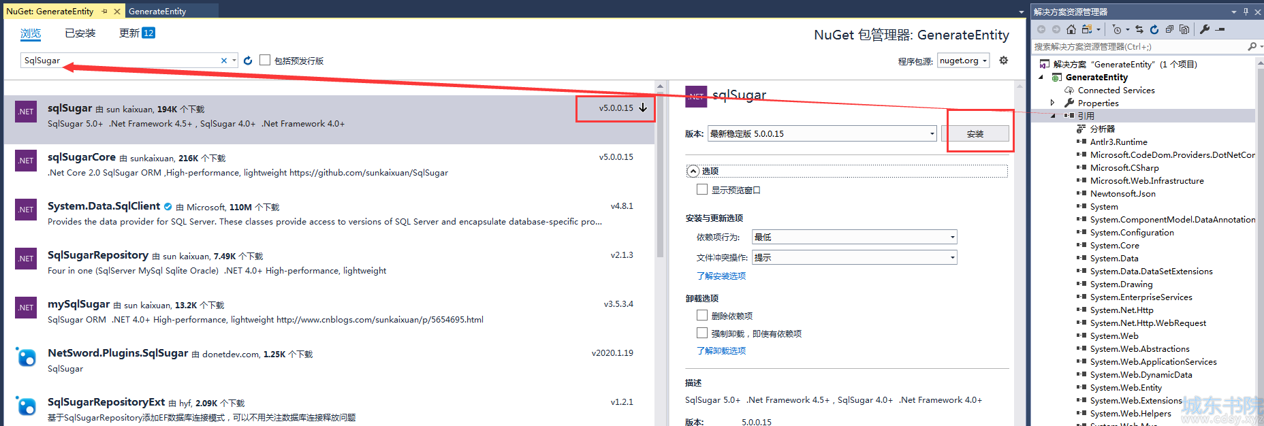Switch to the 更新 tab
Image resolution: width=1264 pixels, height=426 pixels.
137,33
